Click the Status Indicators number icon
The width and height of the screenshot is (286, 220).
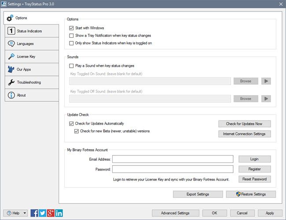(11, 31)
